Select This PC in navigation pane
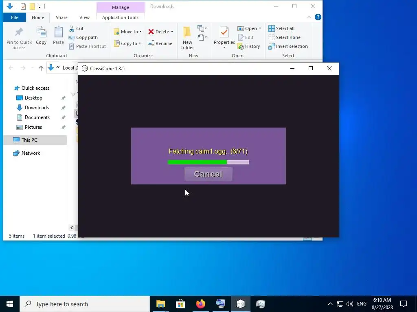The image size is (417, 312). (29, 140)
